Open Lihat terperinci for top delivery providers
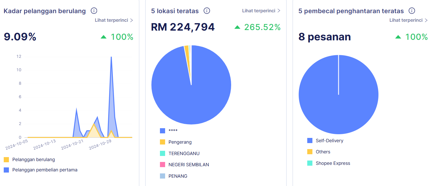Viewport: 431px width, 186px height. [408, 20]
